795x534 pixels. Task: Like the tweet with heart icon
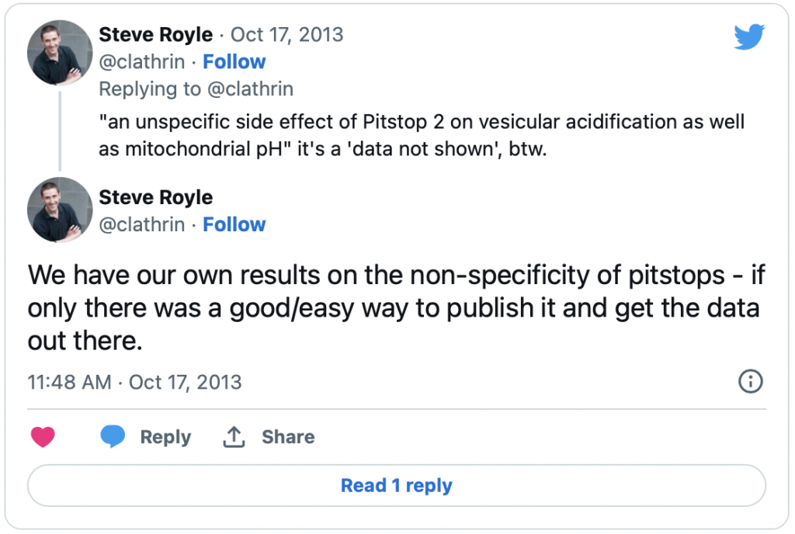click(x=43, y=437)
